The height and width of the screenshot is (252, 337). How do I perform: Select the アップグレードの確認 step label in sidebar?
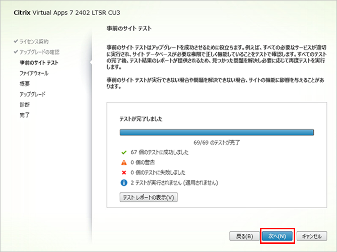pyautogui.click(x=40, y=52)
